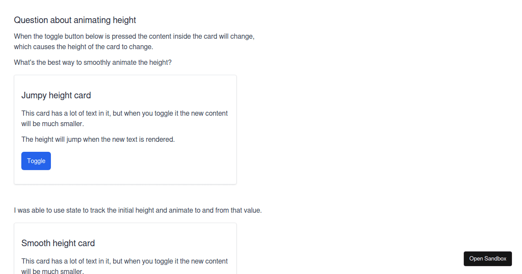Screen dimensions: 522x274
Task: Select the 'Jumpy height card' heading
Action: click(x=56, y=95)
